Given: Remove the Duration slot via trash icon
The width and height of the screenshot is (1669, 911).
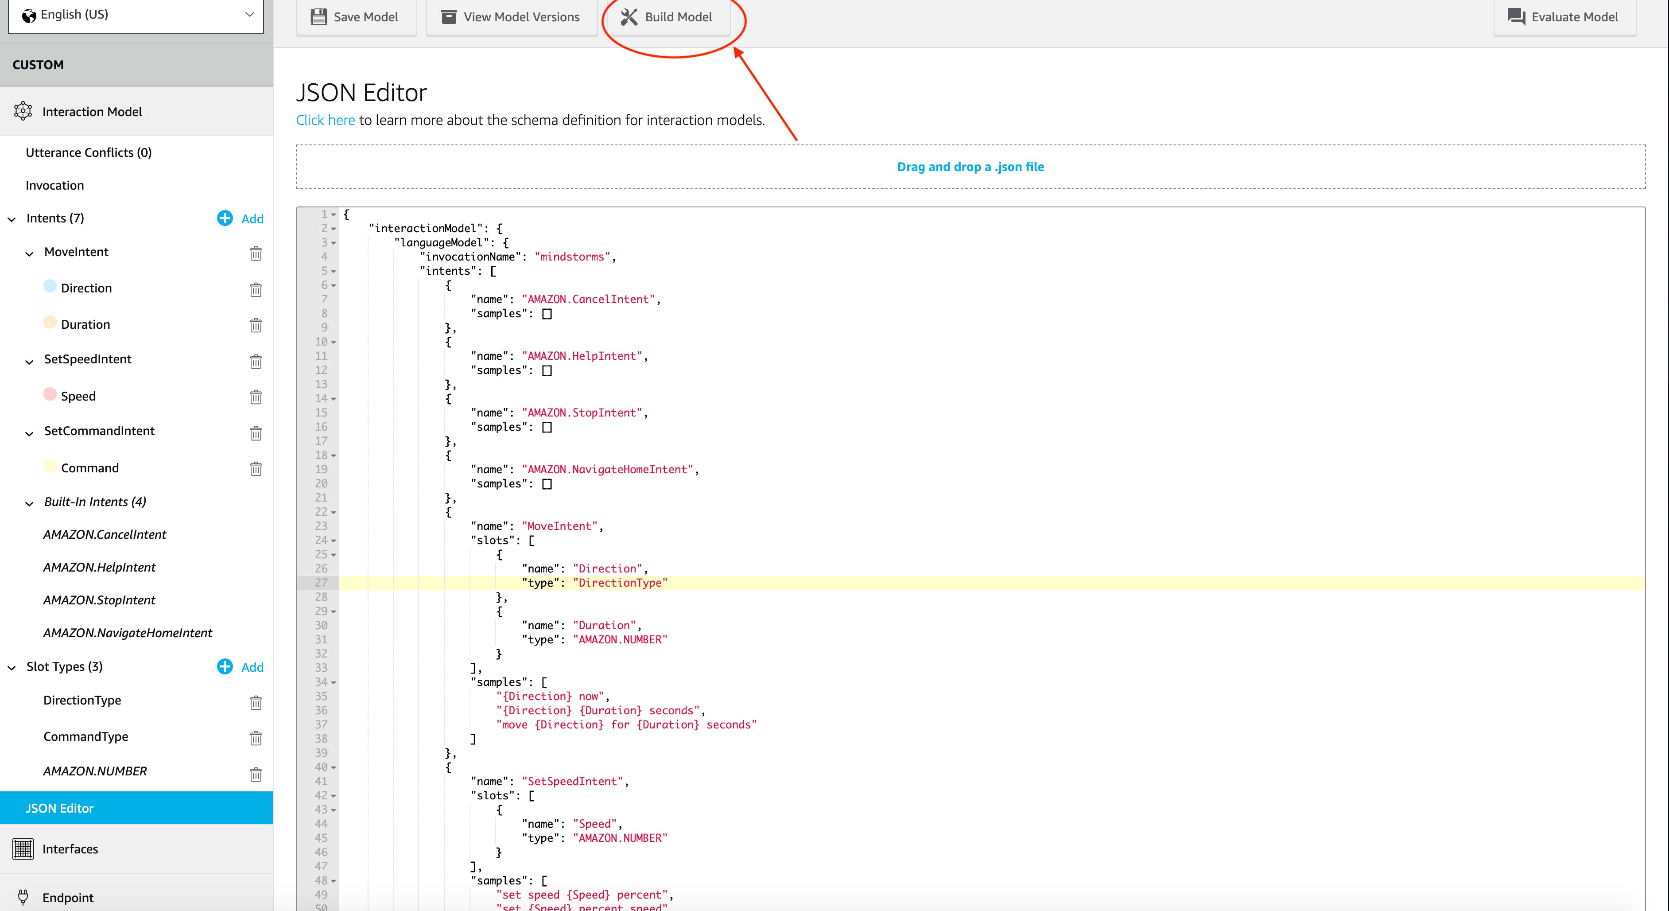Looking at the screenshot, I should (256, 325).
